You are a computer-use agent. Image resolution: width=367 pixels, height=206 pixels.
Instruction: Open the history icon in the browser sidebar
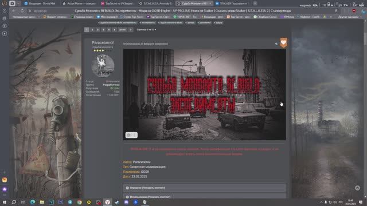[5, 11]
